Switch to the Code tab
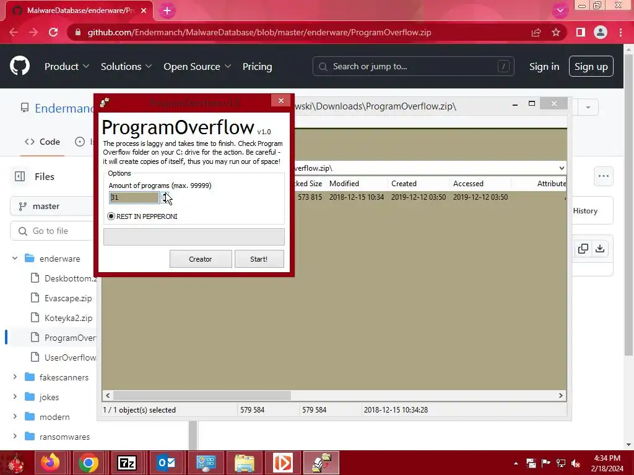Image resolution: width=634 pixels, height=475 pixels. [x=42, y=142]
